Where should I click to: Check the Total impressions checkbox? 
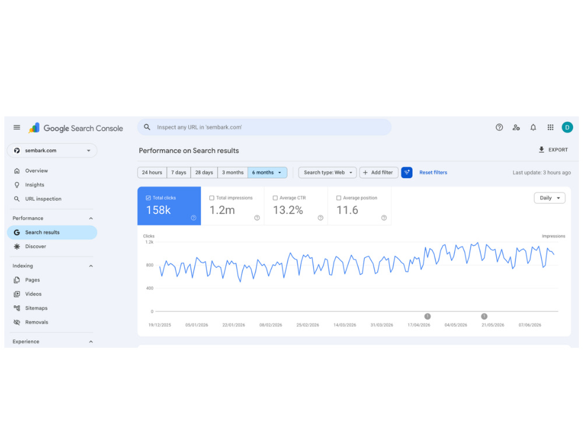click(x=212, y=198)
